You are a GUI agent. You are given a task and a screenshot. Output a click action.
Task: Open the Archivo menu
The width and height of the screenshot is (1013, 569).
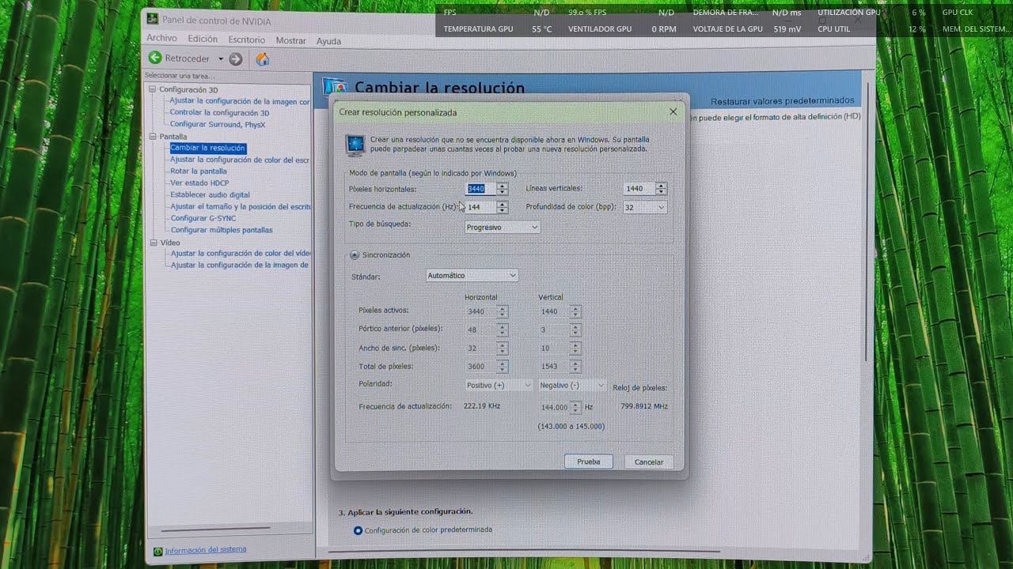point(161,39)
